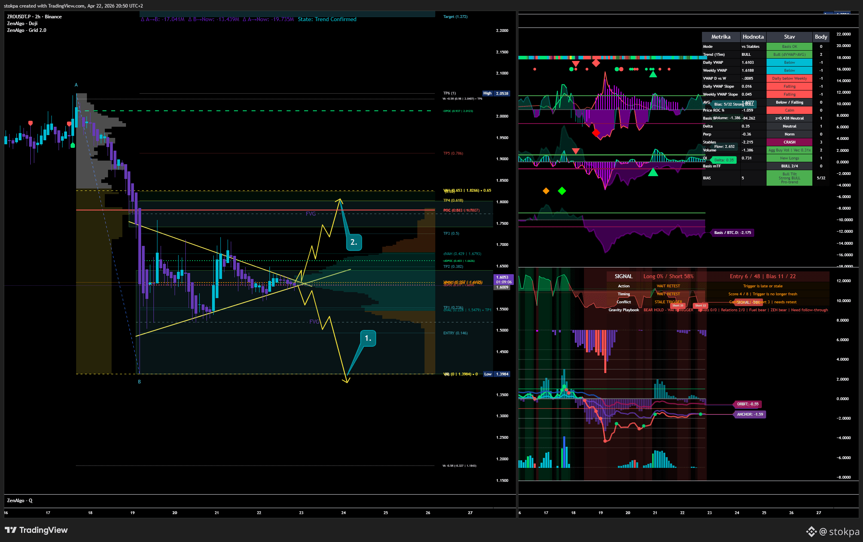863x542 pixels.
Task: Click the 'Metrika' table header
Action: pos(721,37)
